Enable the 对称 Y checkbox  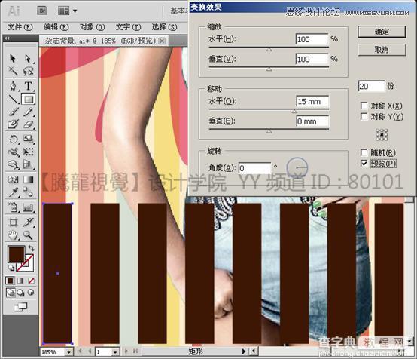[x=364, y=116]
